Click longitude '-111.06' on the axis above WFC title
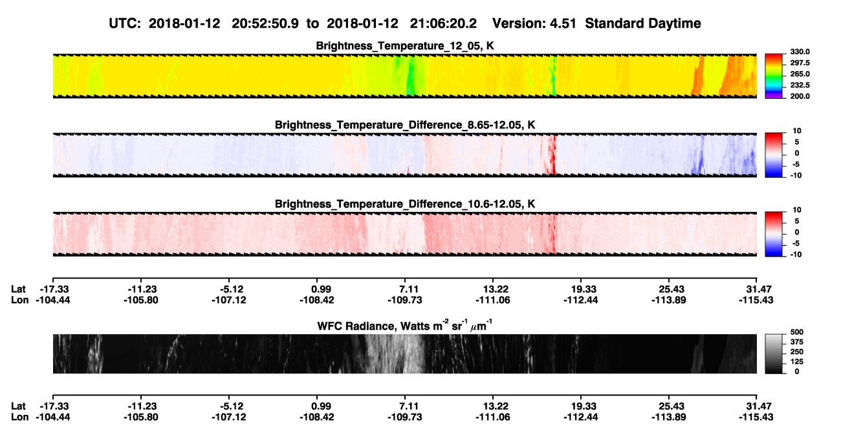Image resolution: width=841 pixels, height=431 pixels. [x=493, y=300]
